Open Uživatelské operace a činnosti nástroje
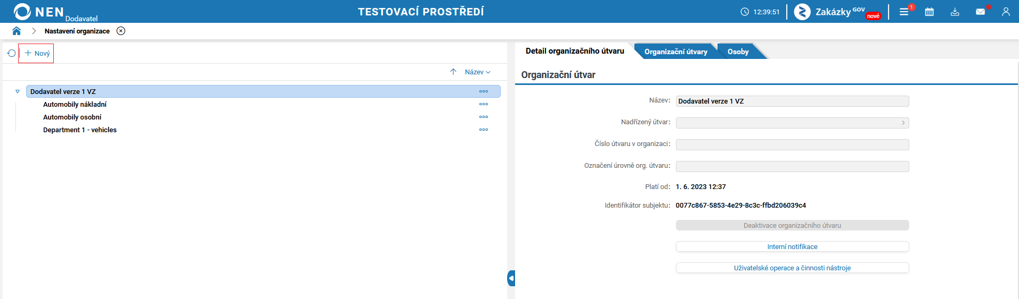Screen dimensions: 1019x299 click(792, 268)
